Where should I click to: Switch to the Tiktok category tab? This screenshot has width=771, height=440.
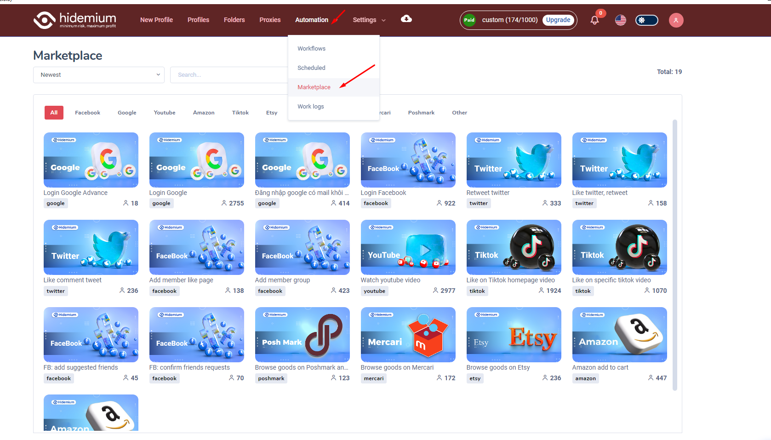(x=240, y=113)
